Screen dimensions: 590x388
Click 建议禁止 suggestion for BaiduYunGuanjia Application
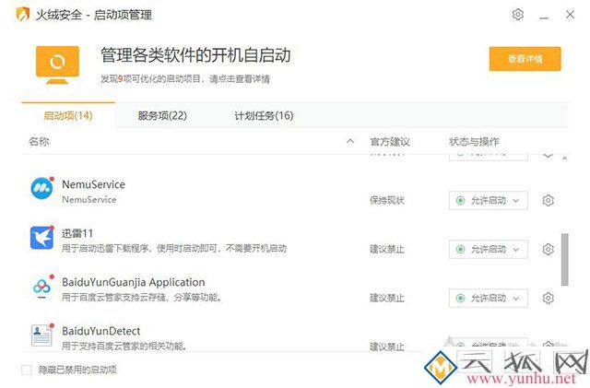click(387, 298)
